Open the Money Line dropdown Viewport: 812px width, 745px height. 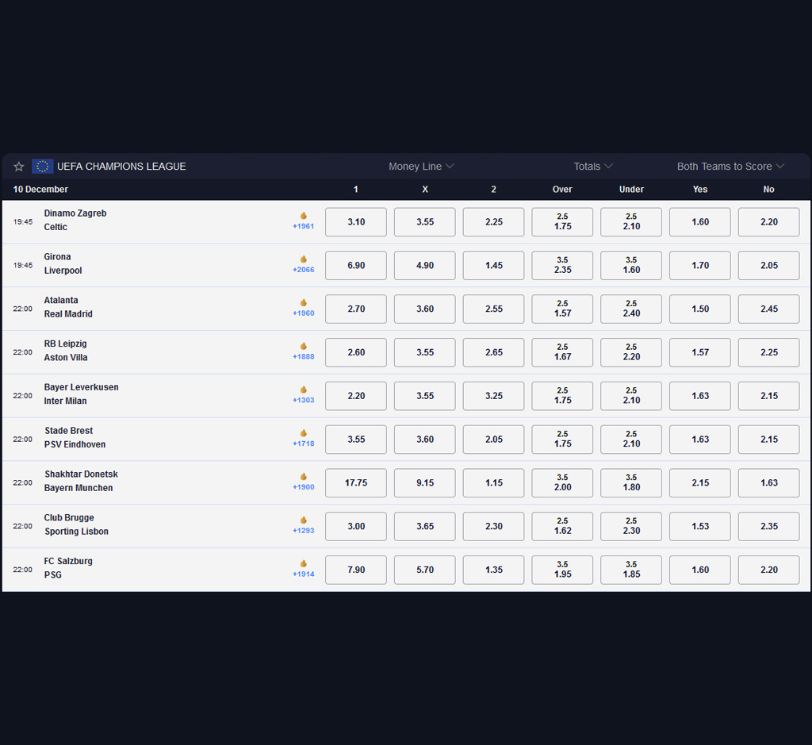(421, 167)
